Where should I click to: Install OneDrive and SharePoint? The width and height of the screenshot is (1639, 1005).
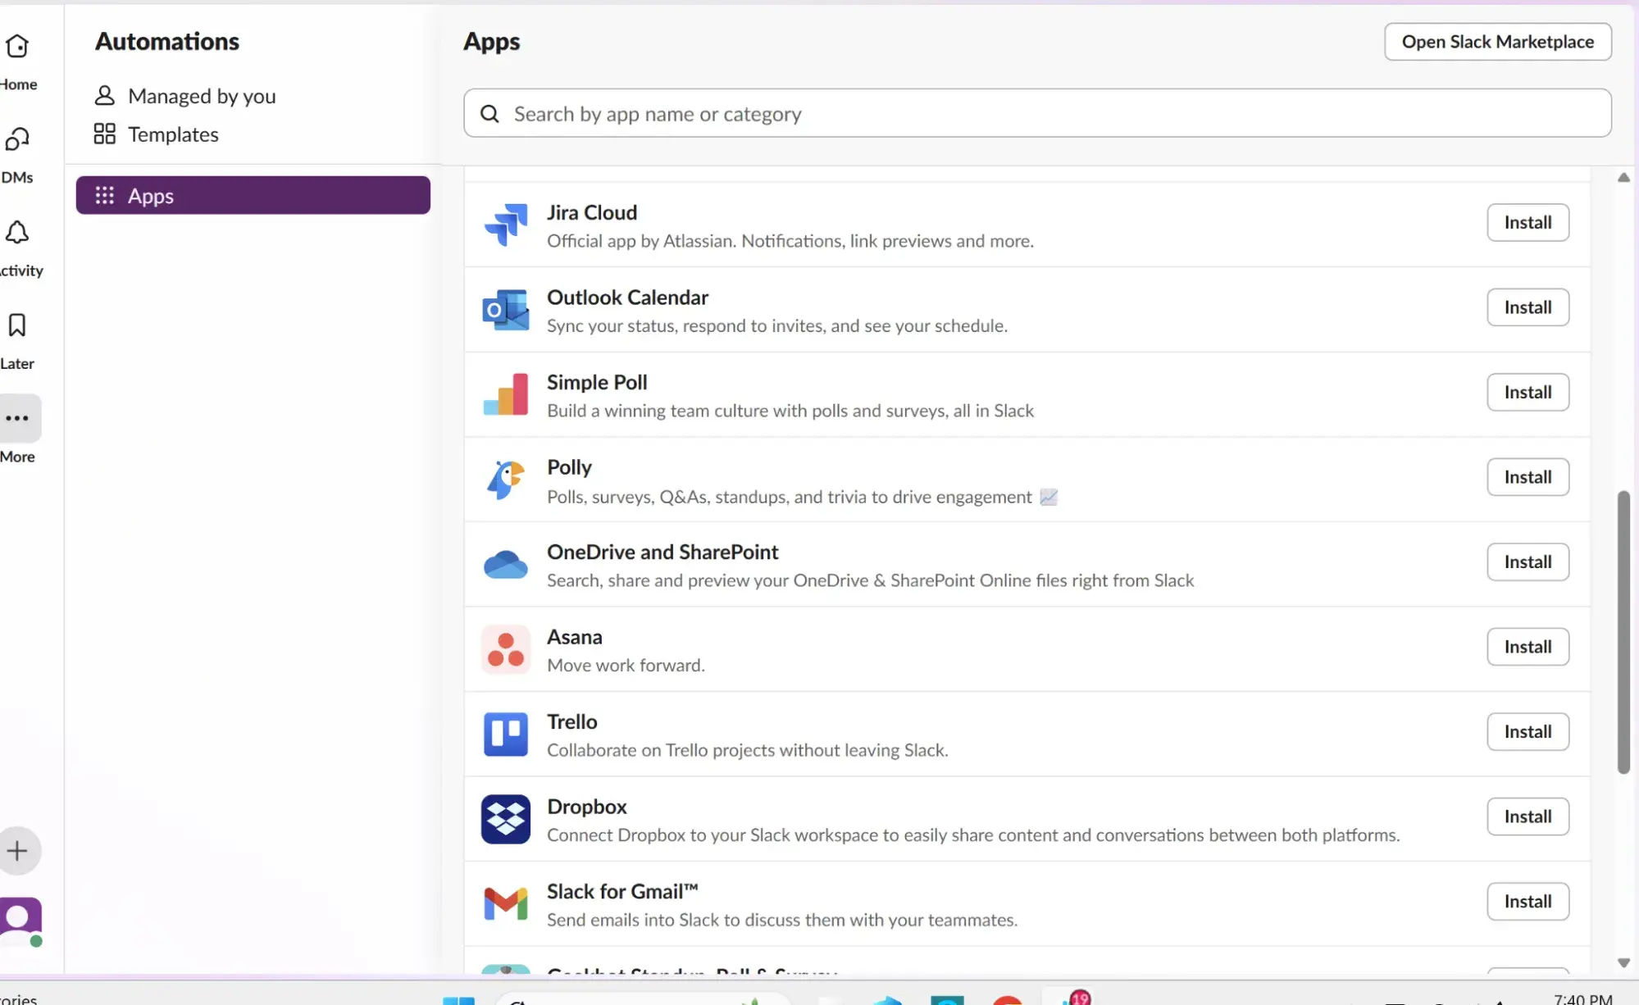tap(1527, 562)
